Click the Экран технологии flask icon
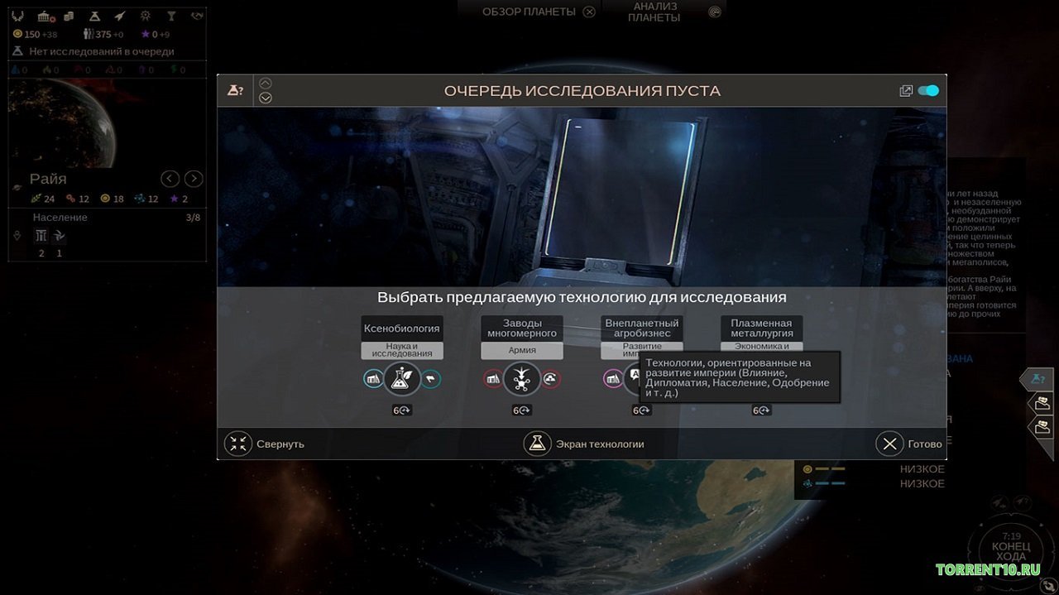1059x595 pixels. (537, 444)
